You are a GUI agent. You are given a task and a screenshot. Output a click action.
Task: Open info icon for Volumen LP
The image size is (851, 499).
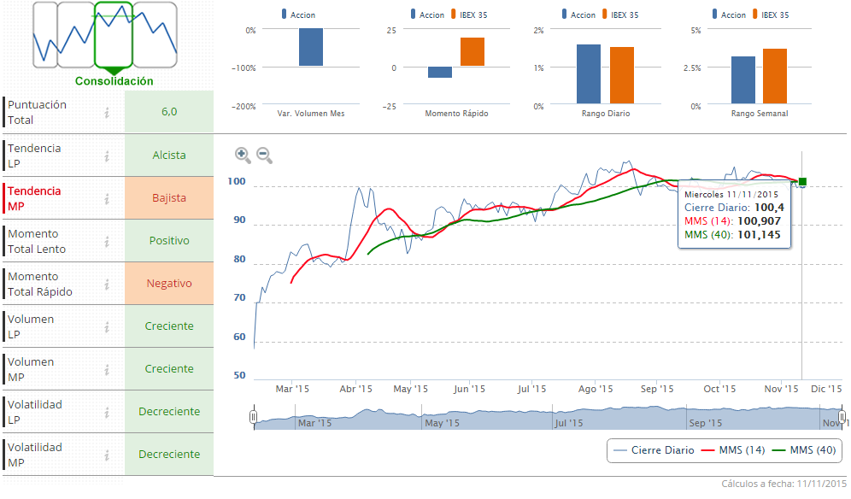coord(107,326)
